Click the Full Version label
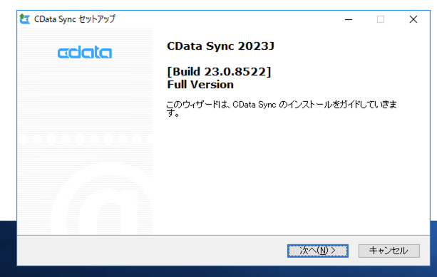Image resolution: width=437 pixels, height=277 pixels. tap(200, 85)
